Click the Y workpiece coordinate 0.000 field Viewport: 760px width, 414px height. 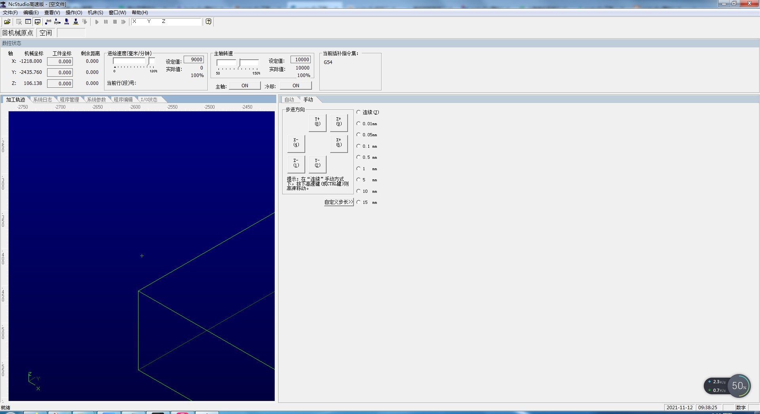coord(60,72)
